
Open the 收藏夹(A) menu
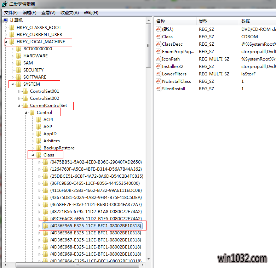tap(69, 13)
